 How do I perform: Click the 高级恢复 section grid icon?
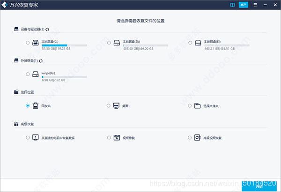(16, 124)
